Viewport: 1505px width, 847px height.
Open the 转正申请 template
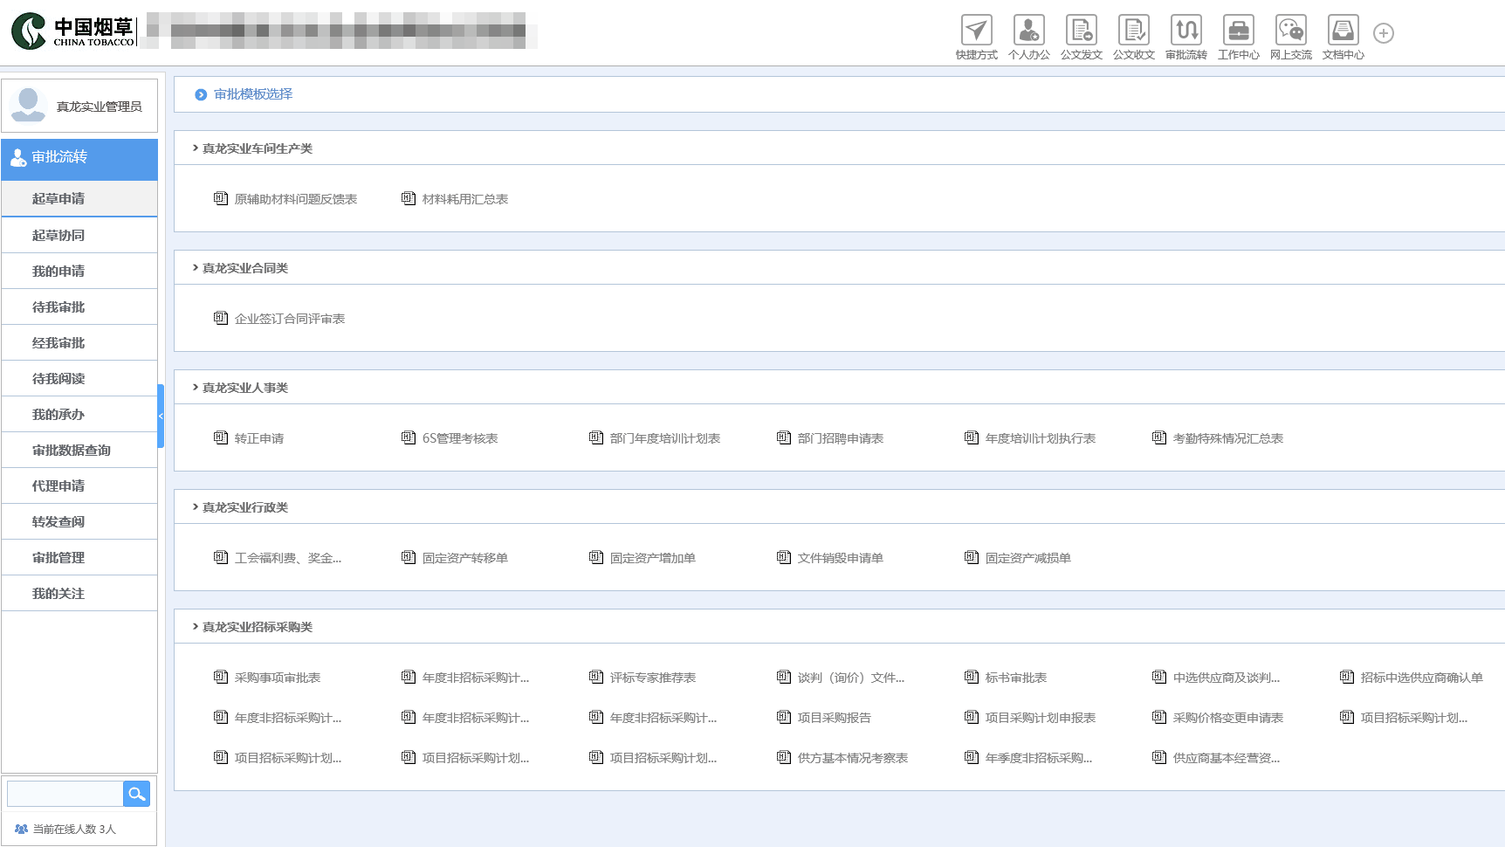[x=258, y=438]
